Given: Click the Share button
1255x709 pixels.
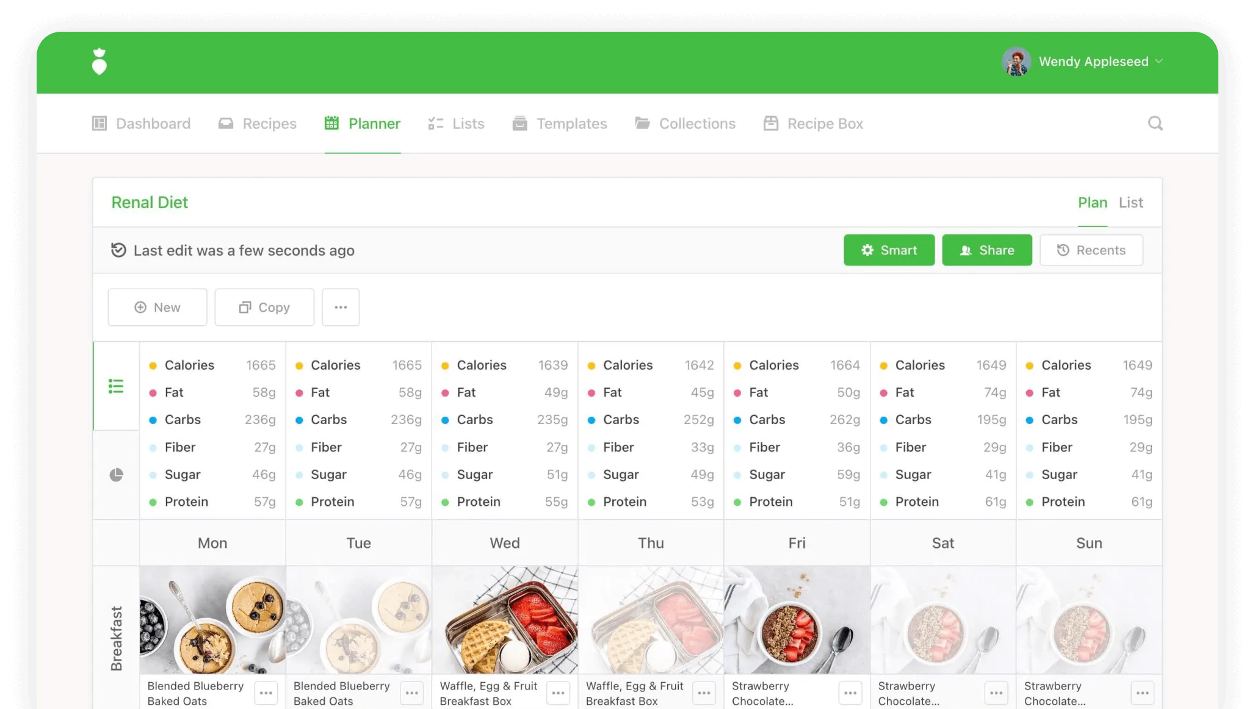Looking at the screenshot, I should coord(986,250).
